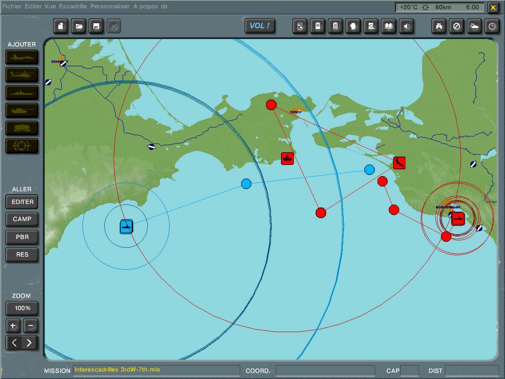Open the Vue menu
Screen dimensions: 505x379
tap(50, 7)
